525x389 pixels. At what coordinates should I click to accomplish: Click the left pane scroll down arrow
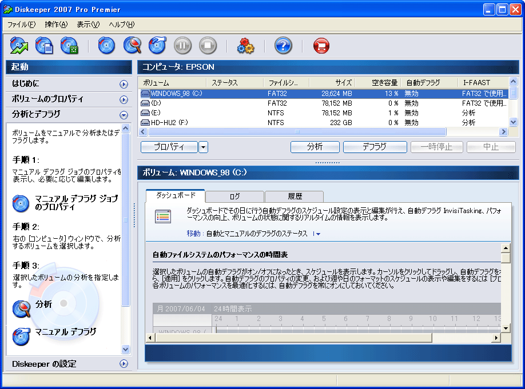[126, 350]
